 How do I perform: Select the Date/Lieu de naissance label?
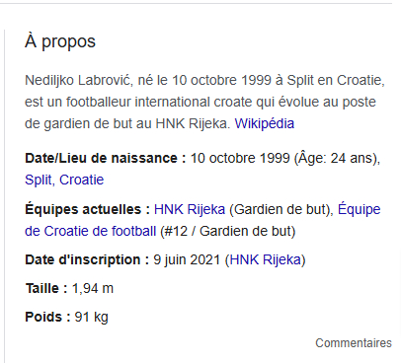click(x=106, y=158)
